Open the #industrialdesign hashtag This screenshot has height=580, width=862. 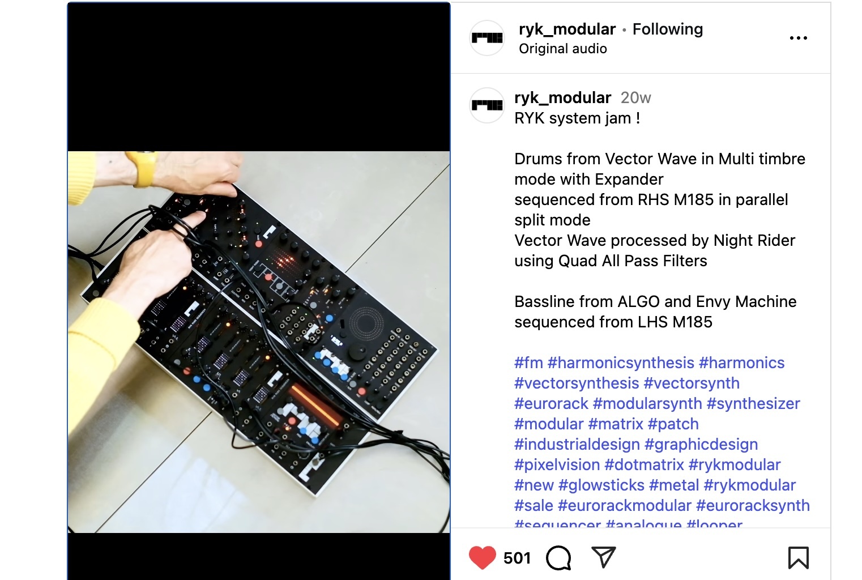point(577,444)
